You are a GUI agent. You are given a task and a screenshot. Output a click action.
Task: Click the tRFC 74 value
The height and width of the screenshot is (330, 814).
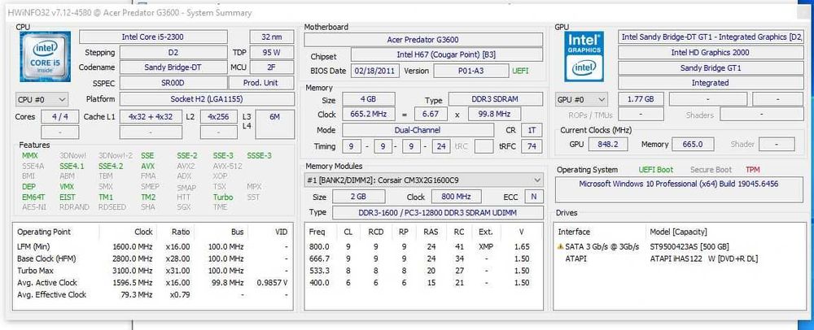coord(532,146)
